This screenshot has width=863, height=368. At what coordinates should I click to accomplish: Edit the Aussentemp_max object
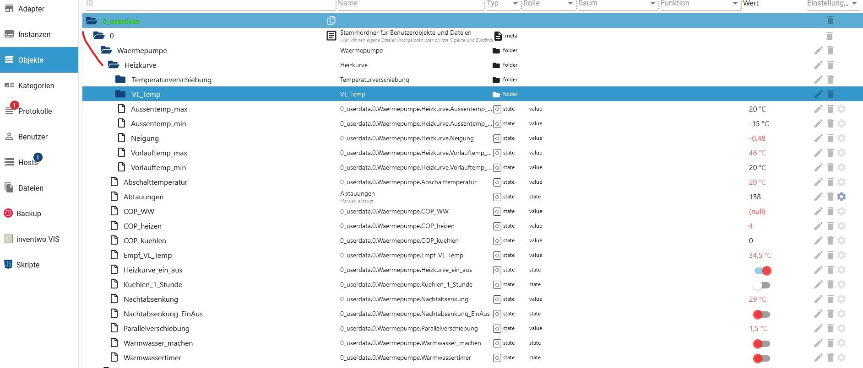(818, 109)
